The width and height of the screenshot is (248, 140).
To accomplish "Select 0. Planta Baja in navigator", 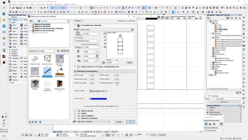I will [222, 30].
